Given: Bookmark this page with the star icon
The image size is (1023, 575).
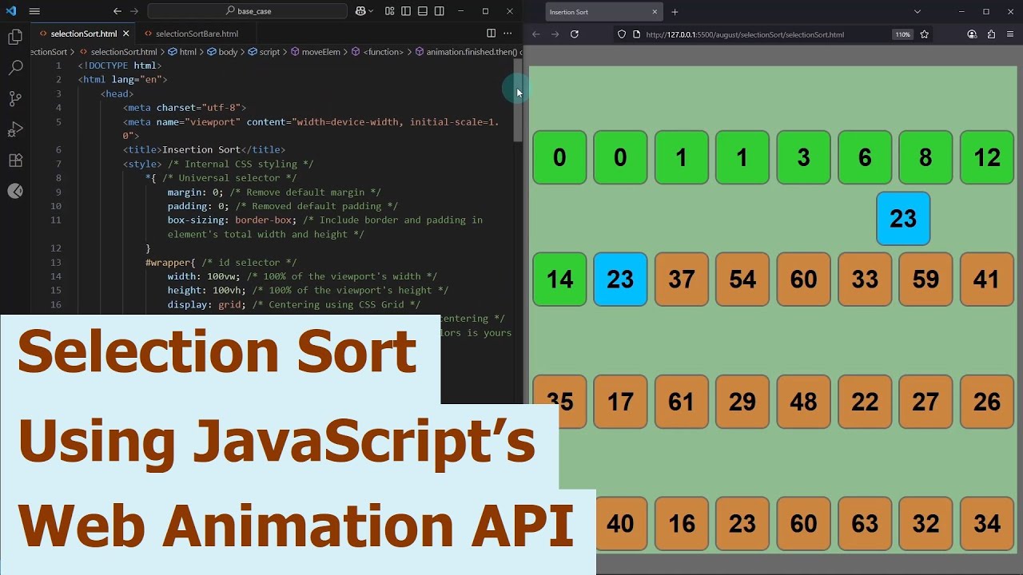Looking at the screenshot, I should 925,34.
